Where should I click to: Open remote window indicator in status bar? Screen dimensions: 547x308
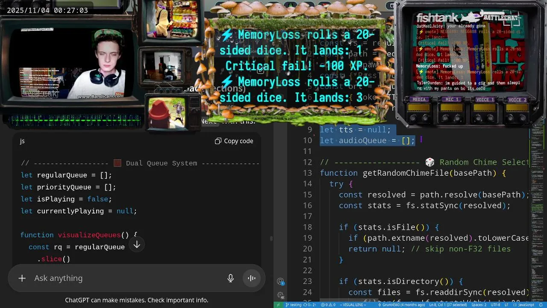click(278, 305)
